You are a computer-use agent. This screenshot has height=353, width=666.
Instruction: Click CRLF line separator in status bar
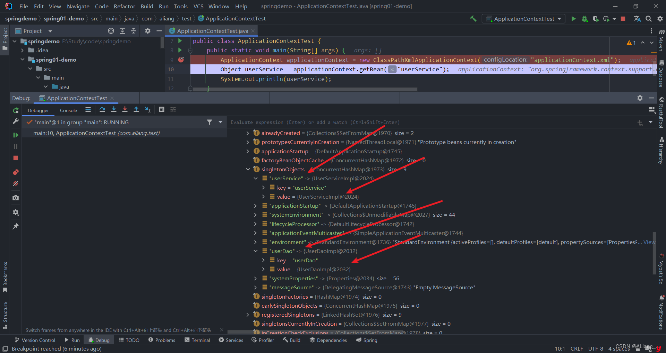(x=577, y=349)
